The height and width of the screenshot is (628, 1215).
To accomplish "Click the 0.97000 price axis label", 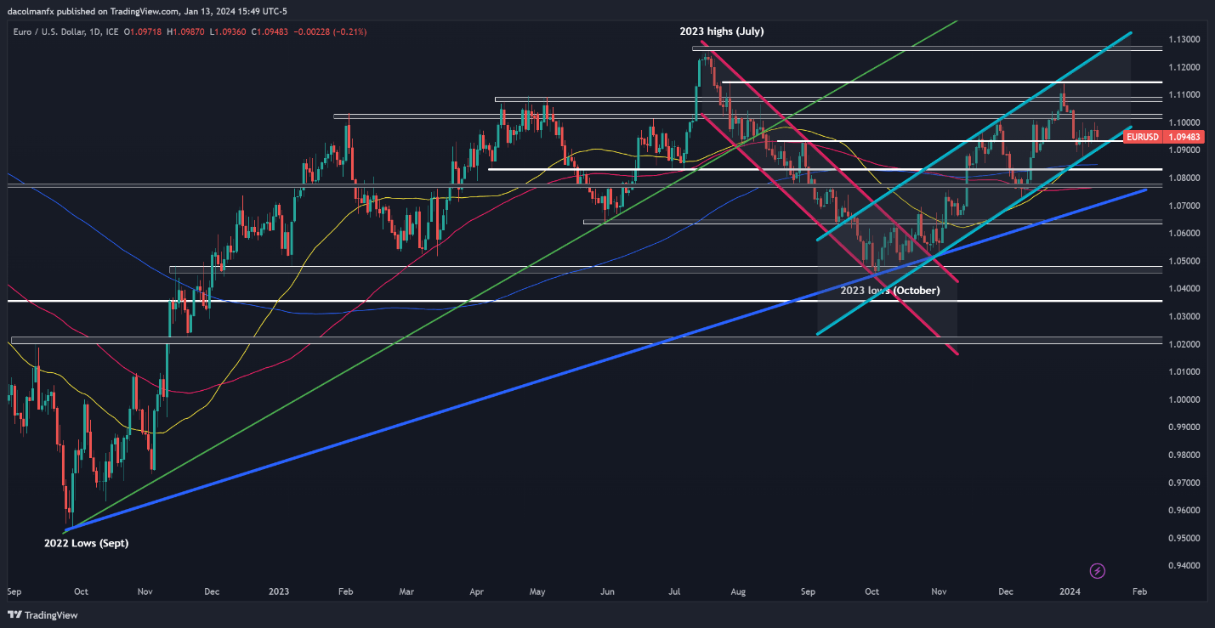I will 1184,483.
